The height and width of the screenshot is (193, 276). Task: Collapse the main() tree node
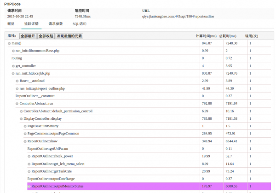pos(9,43)
